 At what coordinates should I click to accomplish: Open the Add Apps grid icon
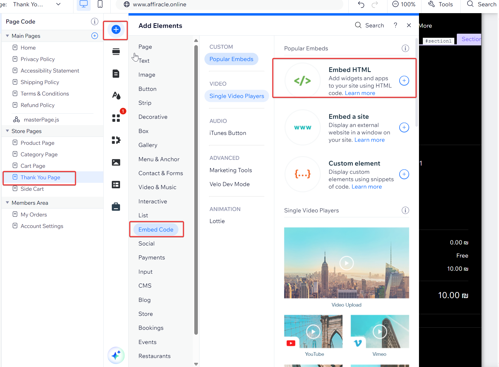click(x=116, y=118)
